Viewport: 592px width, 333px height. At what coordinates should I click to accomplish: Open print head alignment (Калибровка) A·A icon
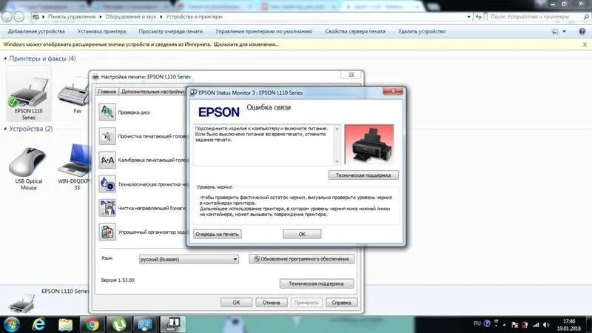(x=107, y=160)
